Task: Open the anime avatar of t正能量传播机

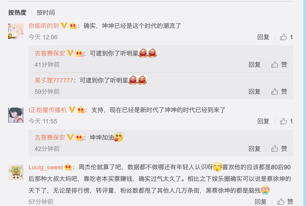Action: (16, 115)
